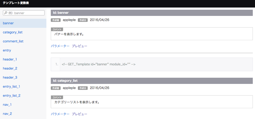Jump to header_2 in sidebar
255x119 pixels.
(x=10, y=69)
